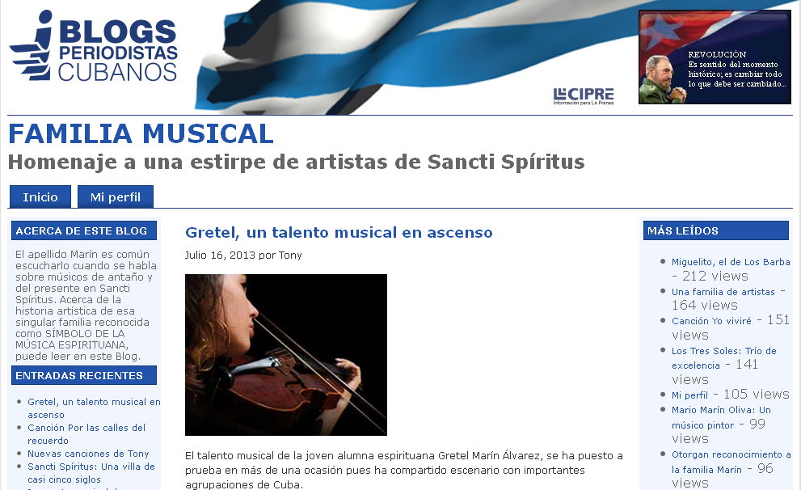801x490 pixels.
Task: Open the CIPRE logo link
Action: tap(584, 96)
